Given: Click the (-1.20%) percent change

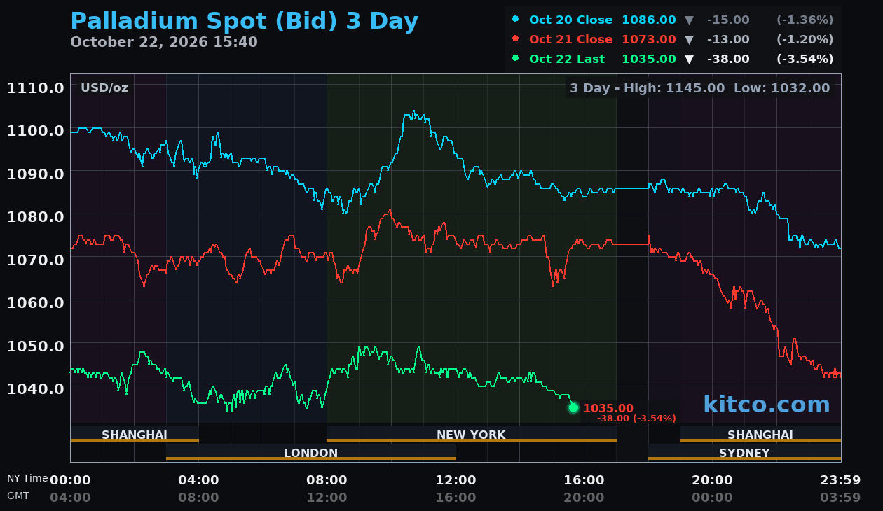Looking at the screenshot, I should coord(805,39).
